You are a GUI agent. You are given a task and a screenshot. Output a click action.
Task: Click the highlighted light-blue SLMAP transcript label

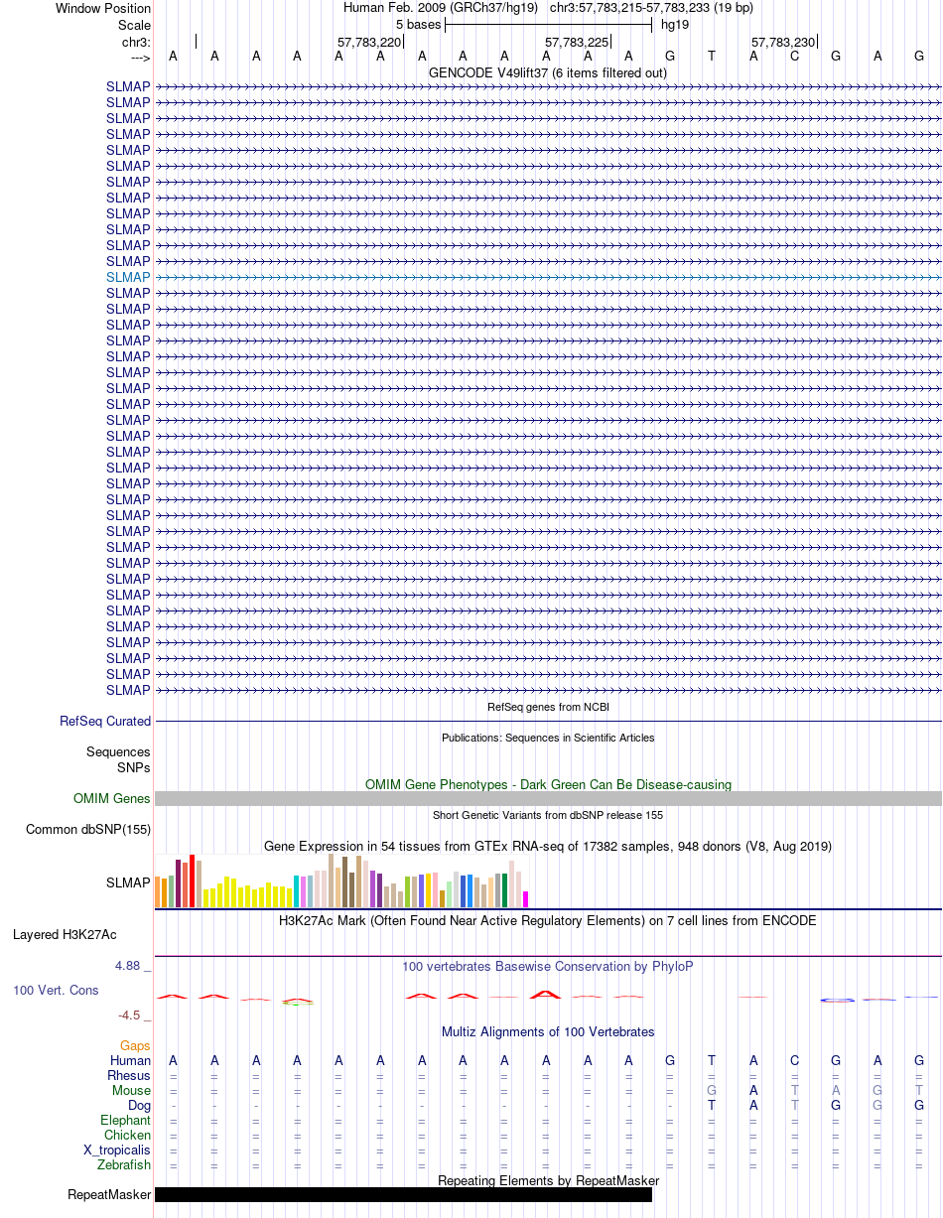coord(128,277)
